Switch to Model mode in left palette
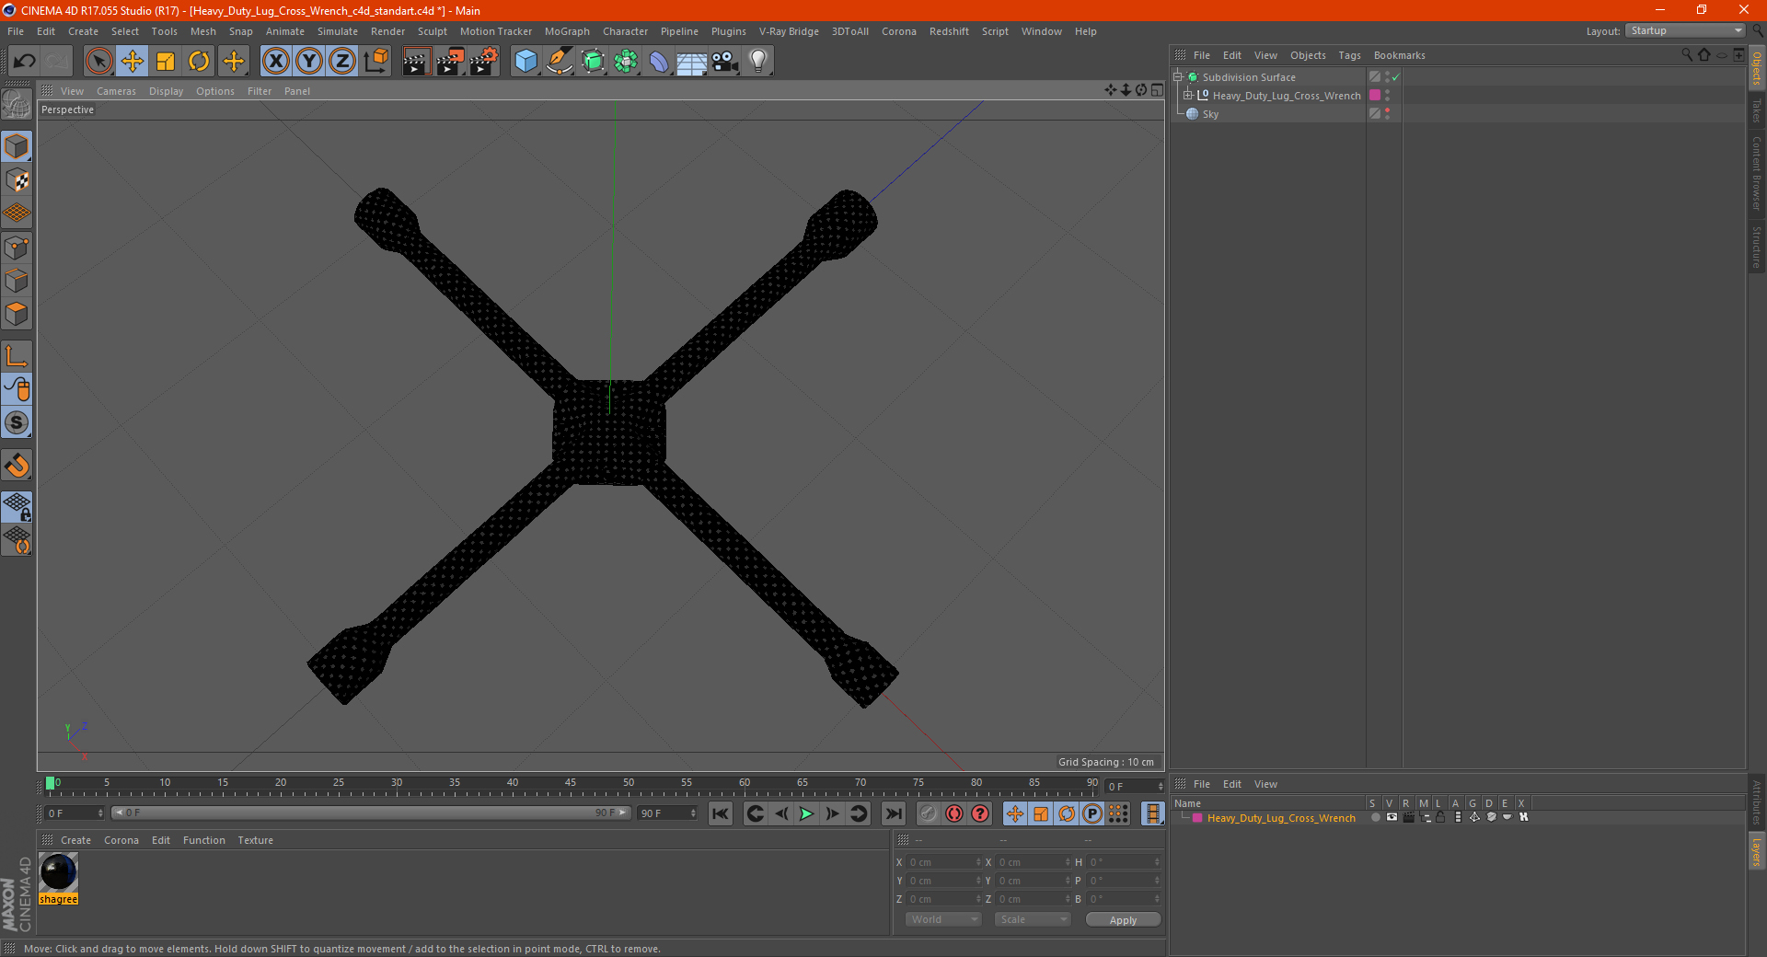The width and height of the screenshot is (1767, 957). (17, 147)
